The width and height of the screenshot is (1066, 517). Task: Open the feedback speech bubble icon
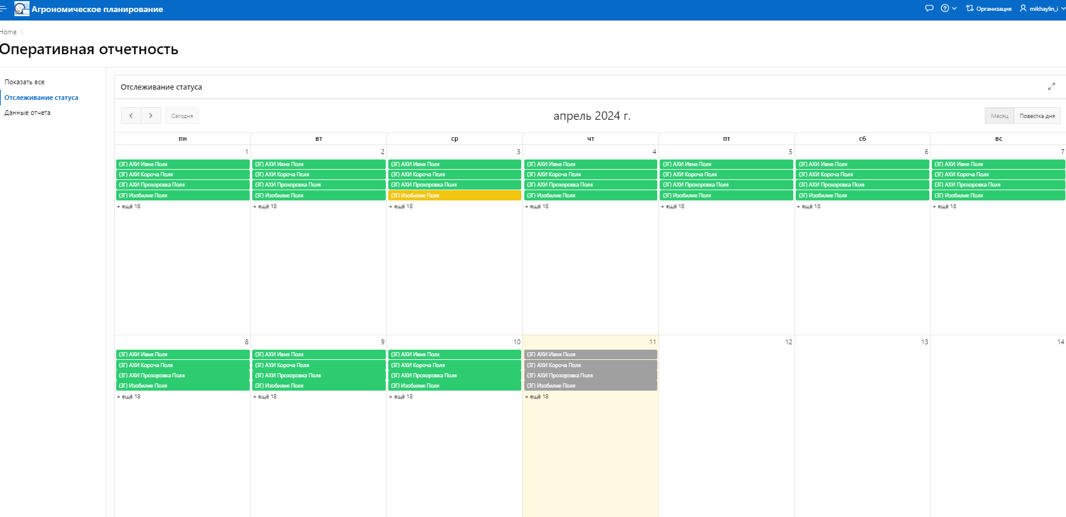pos(929,8)
